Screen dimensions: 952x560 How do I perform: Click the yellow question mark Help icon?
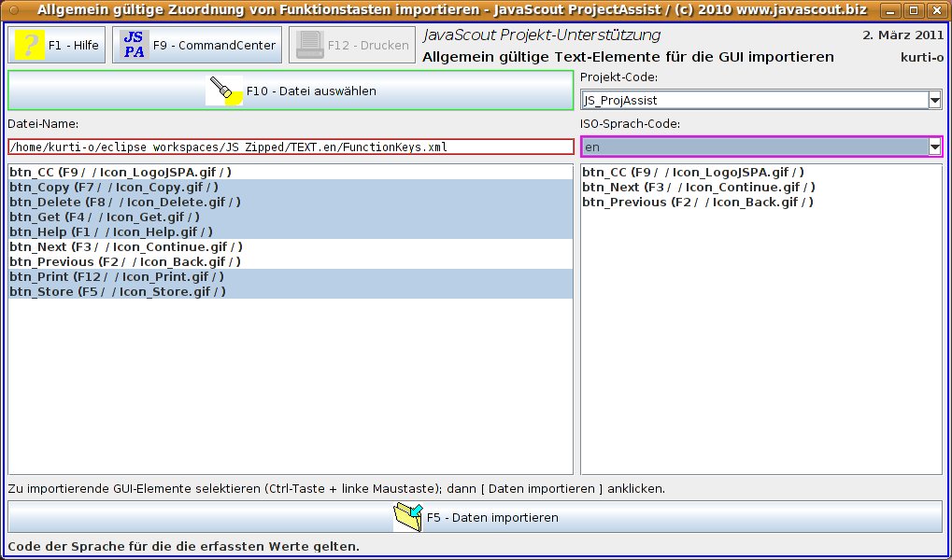coord(30,45)
